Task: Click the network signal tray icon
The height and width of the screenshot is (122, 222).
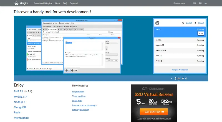Action: pos(183,78)
